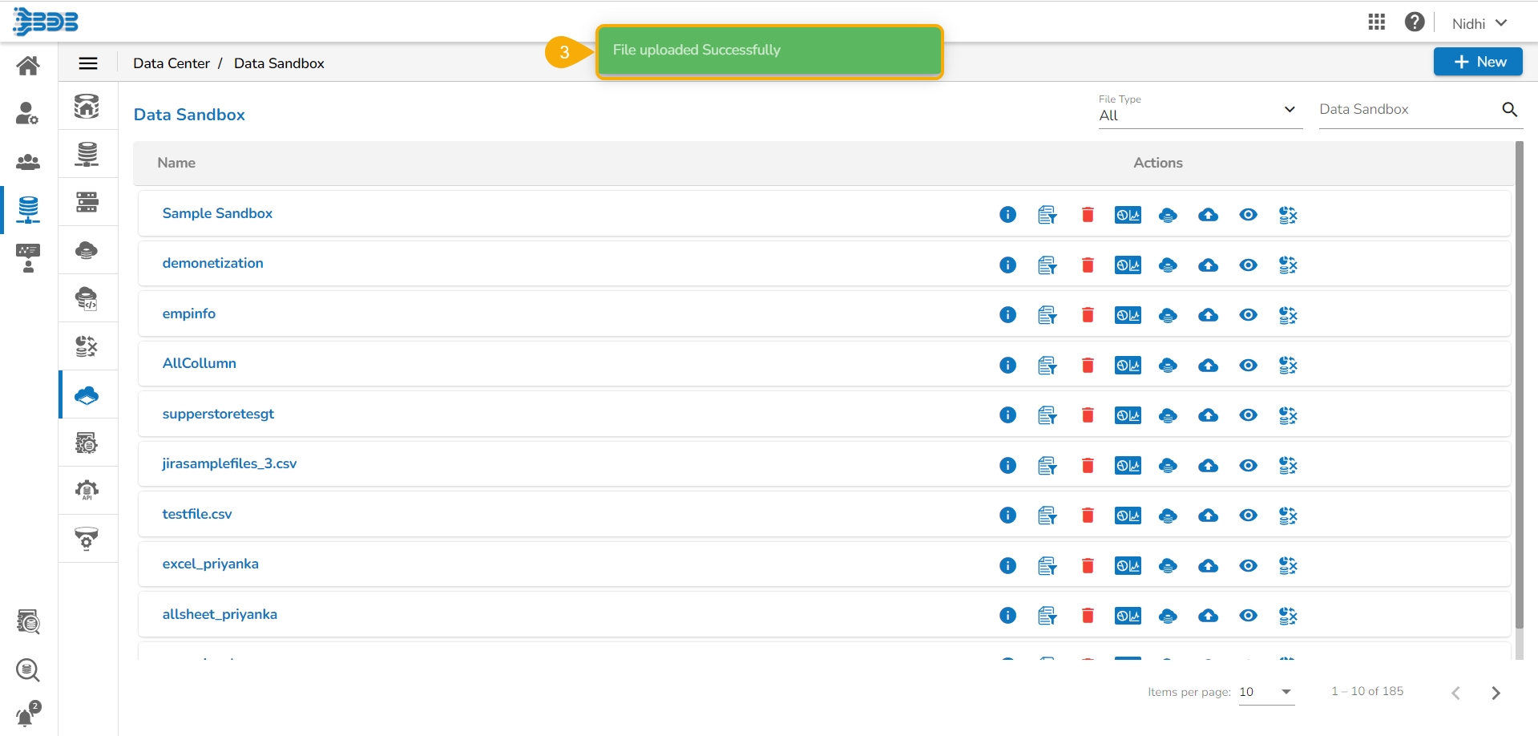The image size is (1538, 736).
Task: Preview AllCollumn with the eye icon
Action: [1248, 366]
